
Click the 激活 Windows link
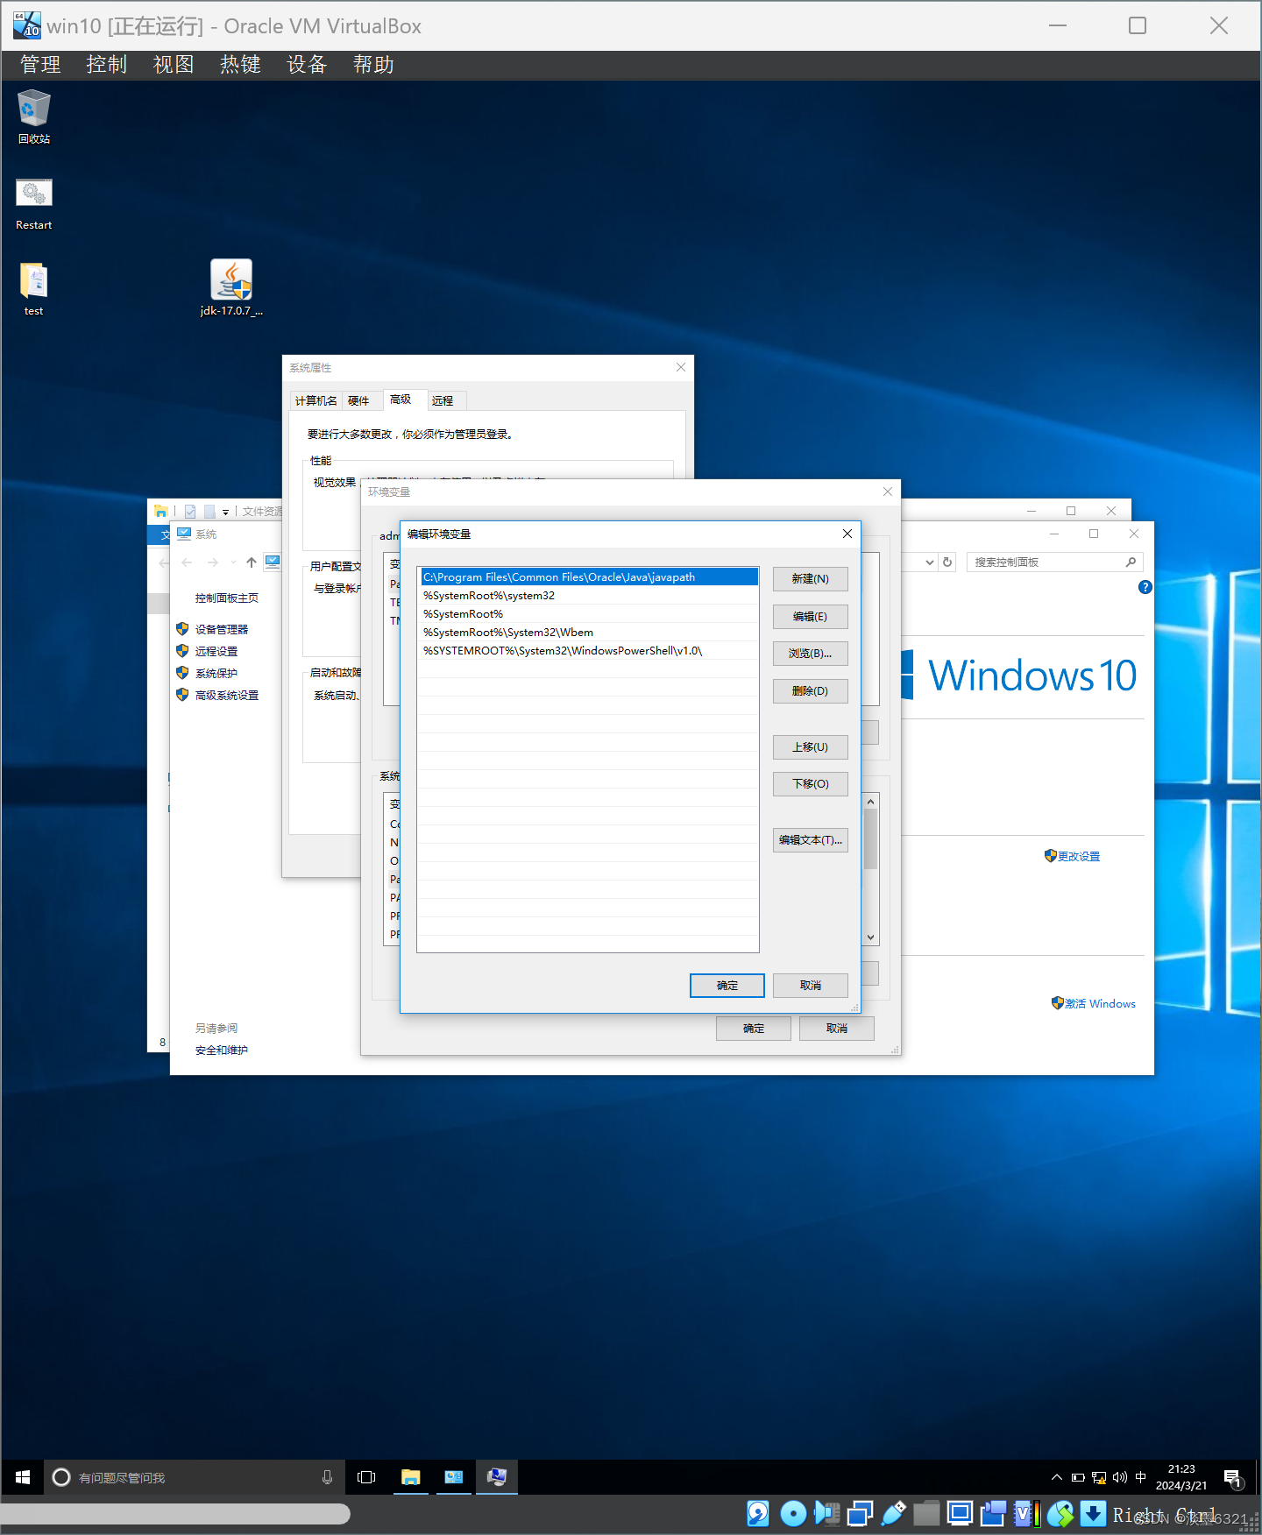[1100, 1003]
